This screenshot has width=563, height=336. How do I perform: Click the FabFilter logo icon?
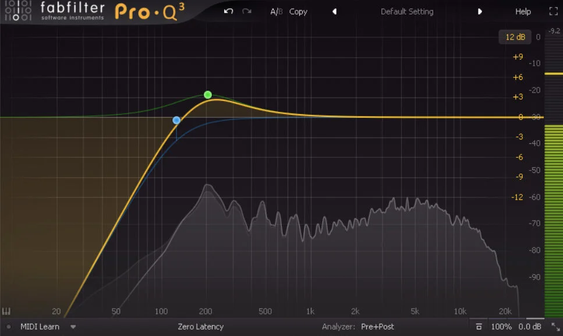pos(17,11)
